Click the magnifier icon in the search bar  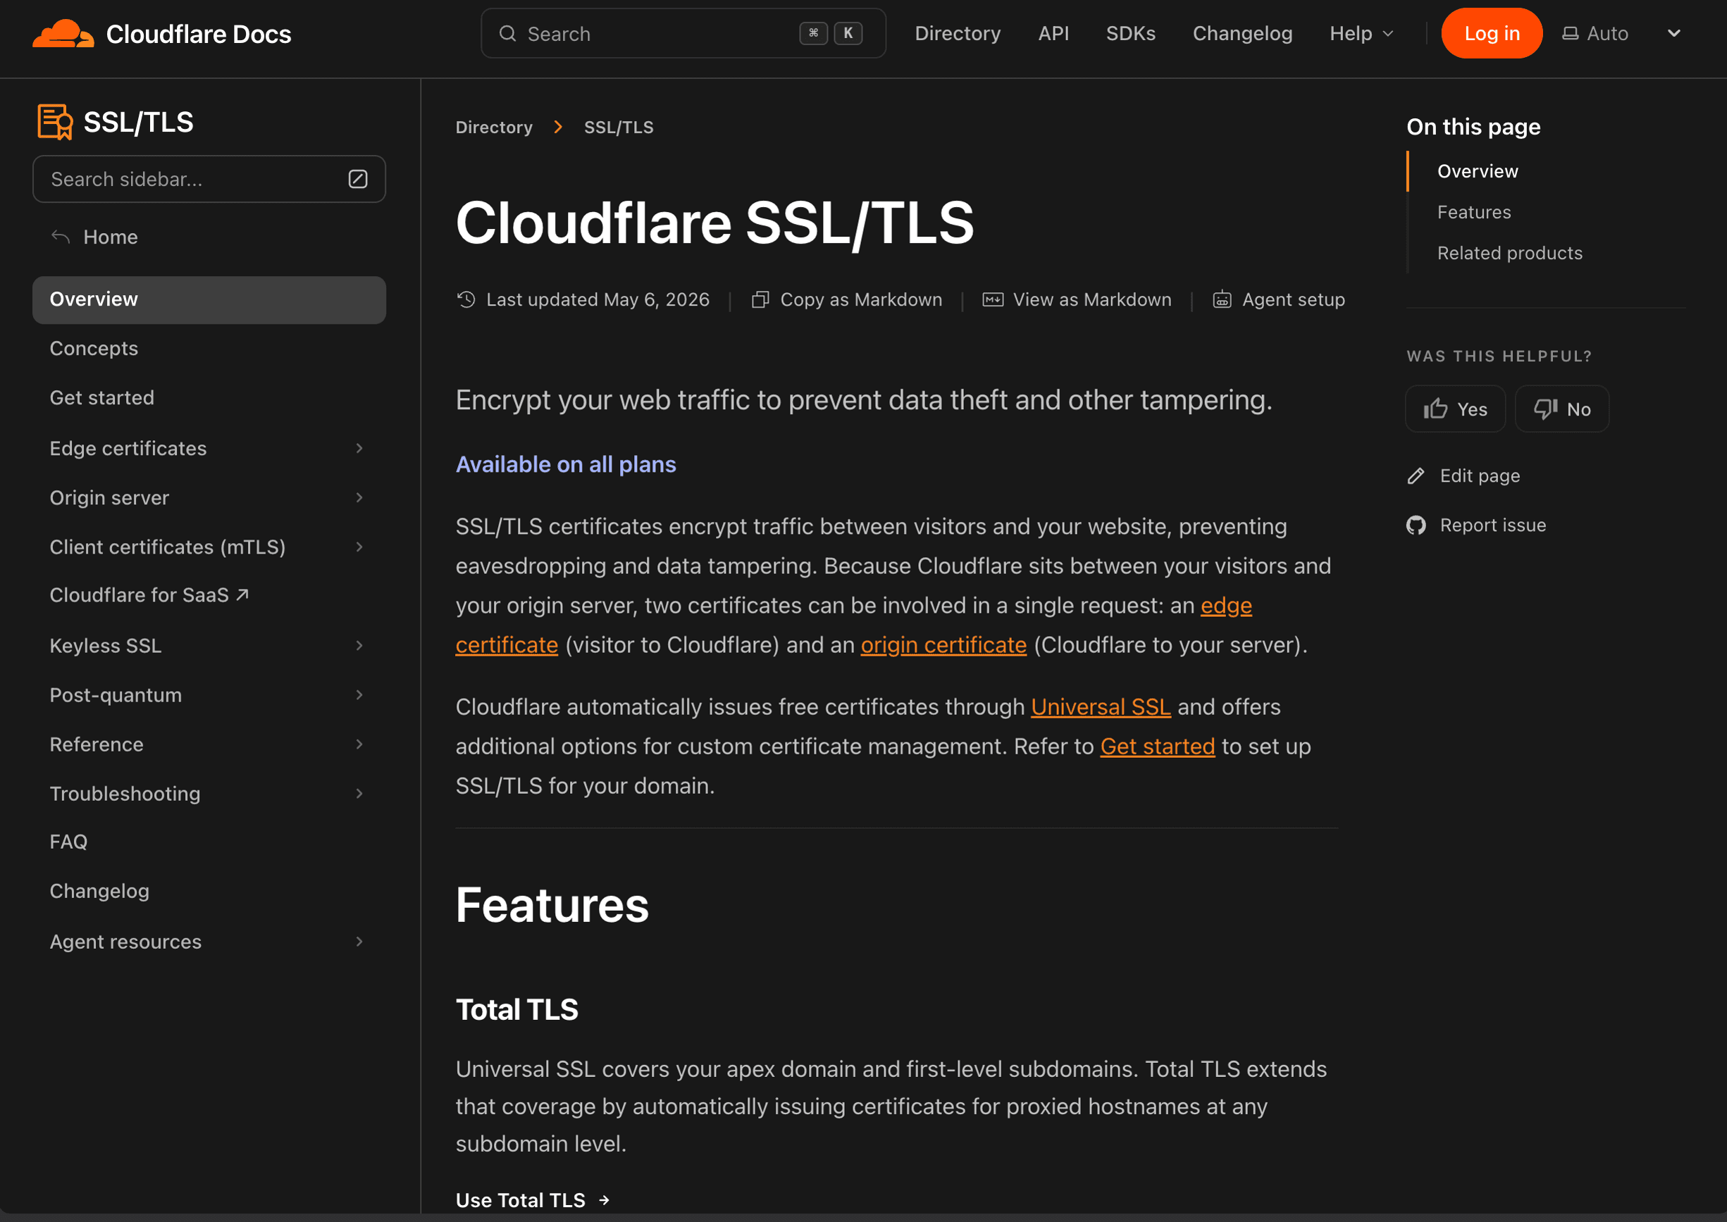click(x=507, y=34)
